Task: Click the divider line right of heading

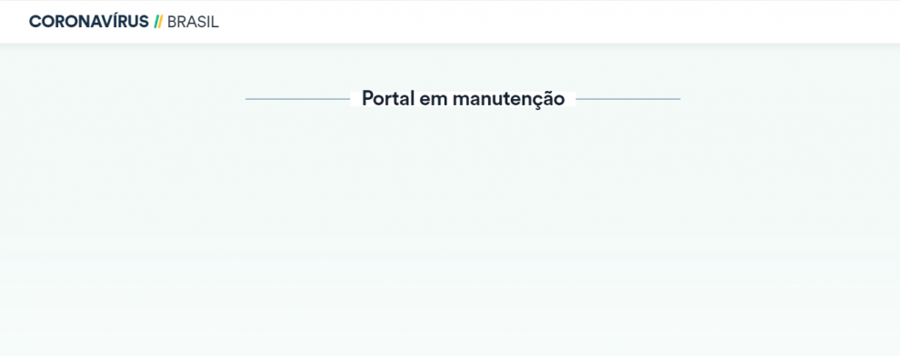Action: [x=628, y=99]
